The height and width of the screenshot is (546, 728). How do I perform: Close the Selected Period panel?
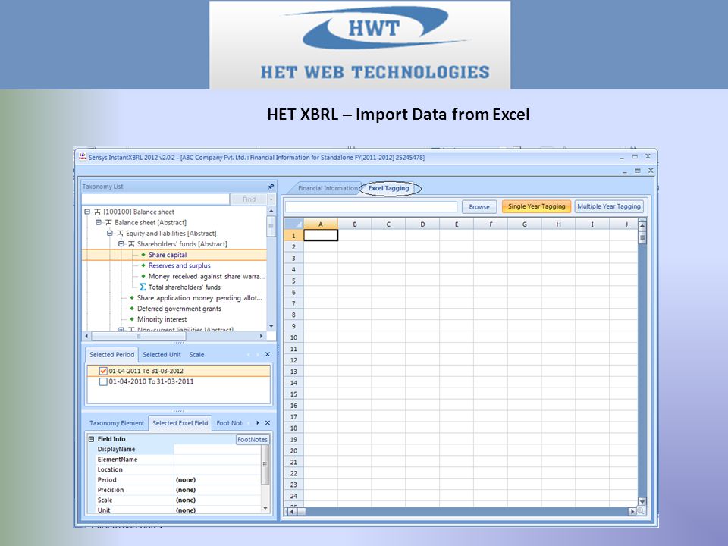pyautogui.click(x=268, y=354)
